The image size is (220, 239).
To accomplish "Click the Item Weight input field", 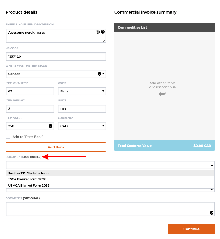I will pyautogui.click(x=30, y=109).
